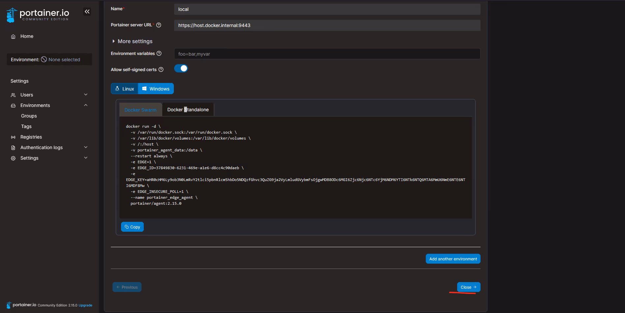Click the Environment None selected box
This screenshot has width=625, height=313.
click(x=49, y=59)
